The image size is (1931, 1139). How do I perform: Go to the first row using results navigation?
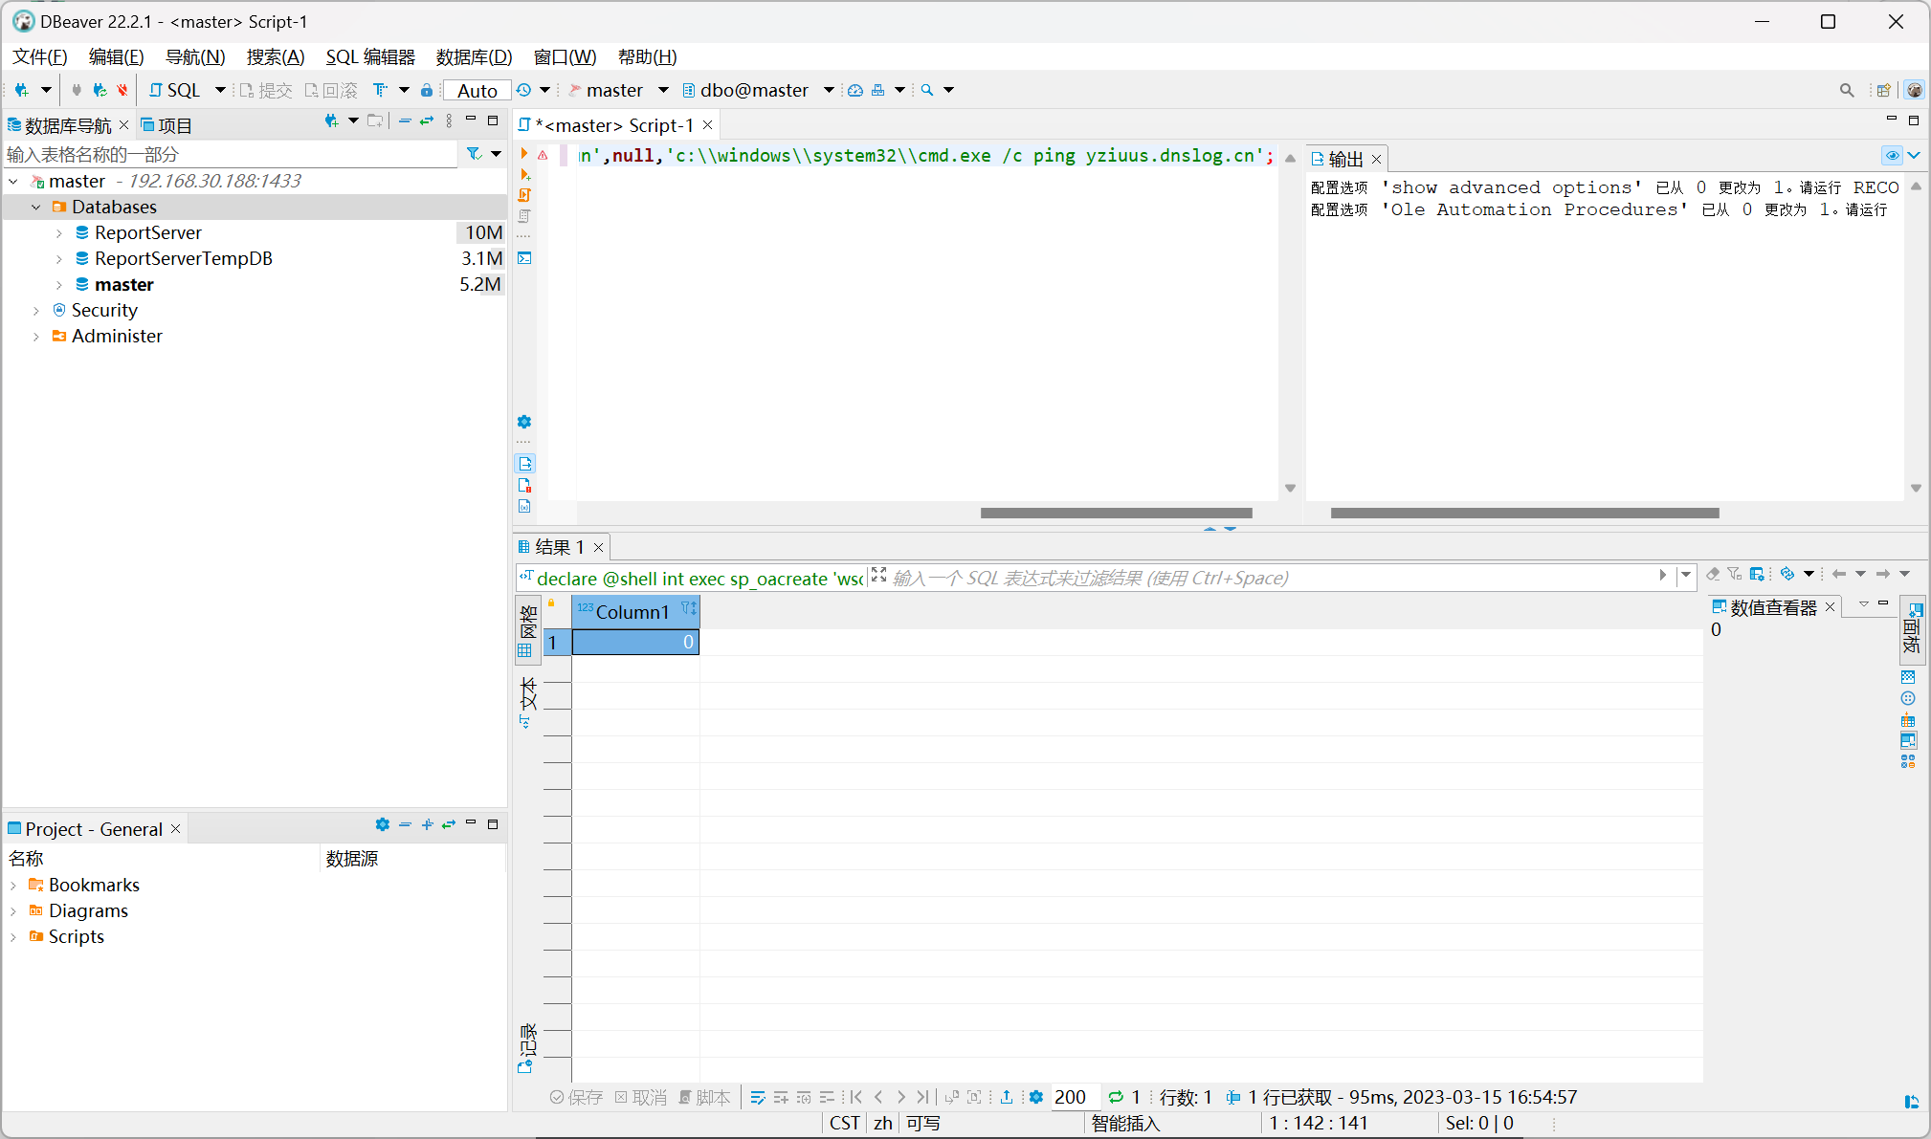coord(856,1097)
